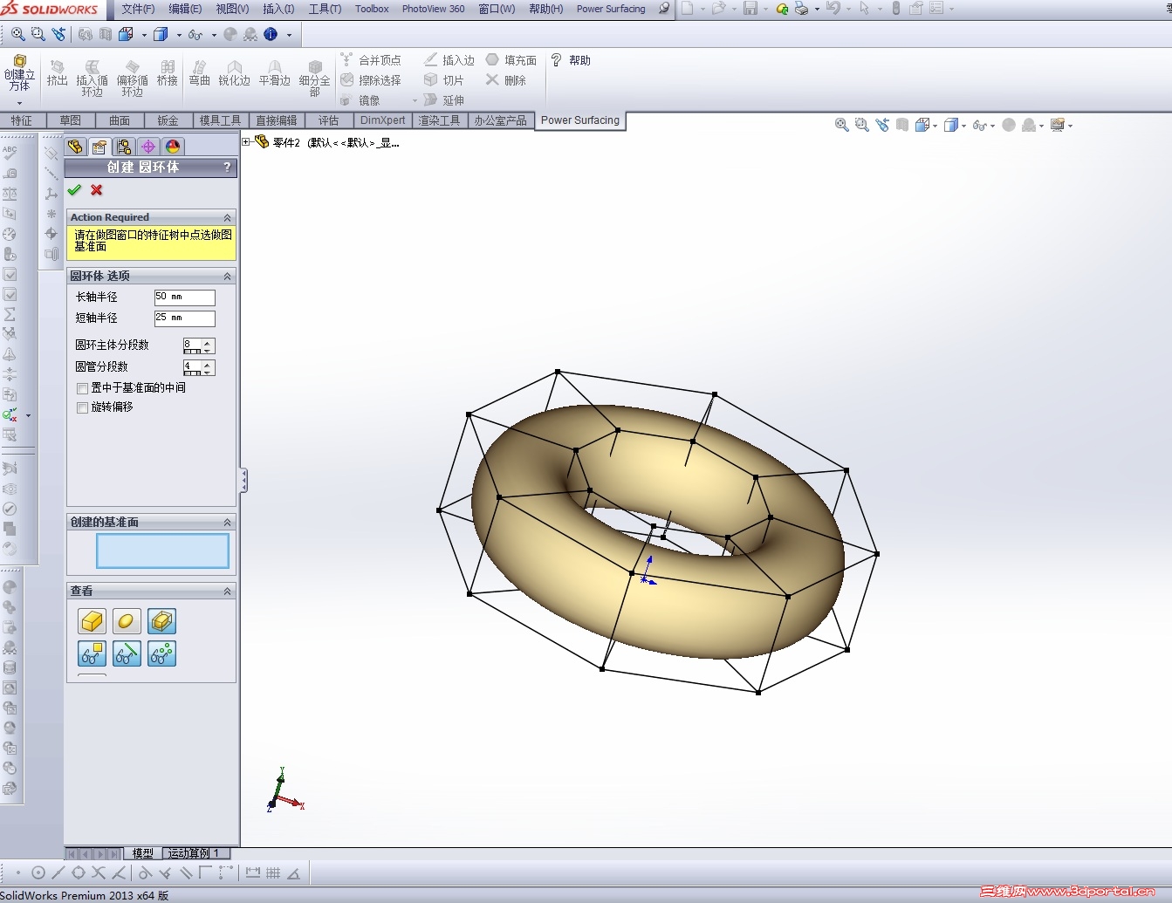Select the 偏移循环边 tool

[132, 79]
